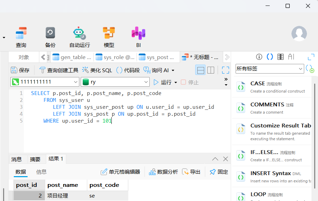Select the INSERT Syntax snippet
Image resolution: width=318 pixels, height=201 pixels.
(x=272, y=176)
